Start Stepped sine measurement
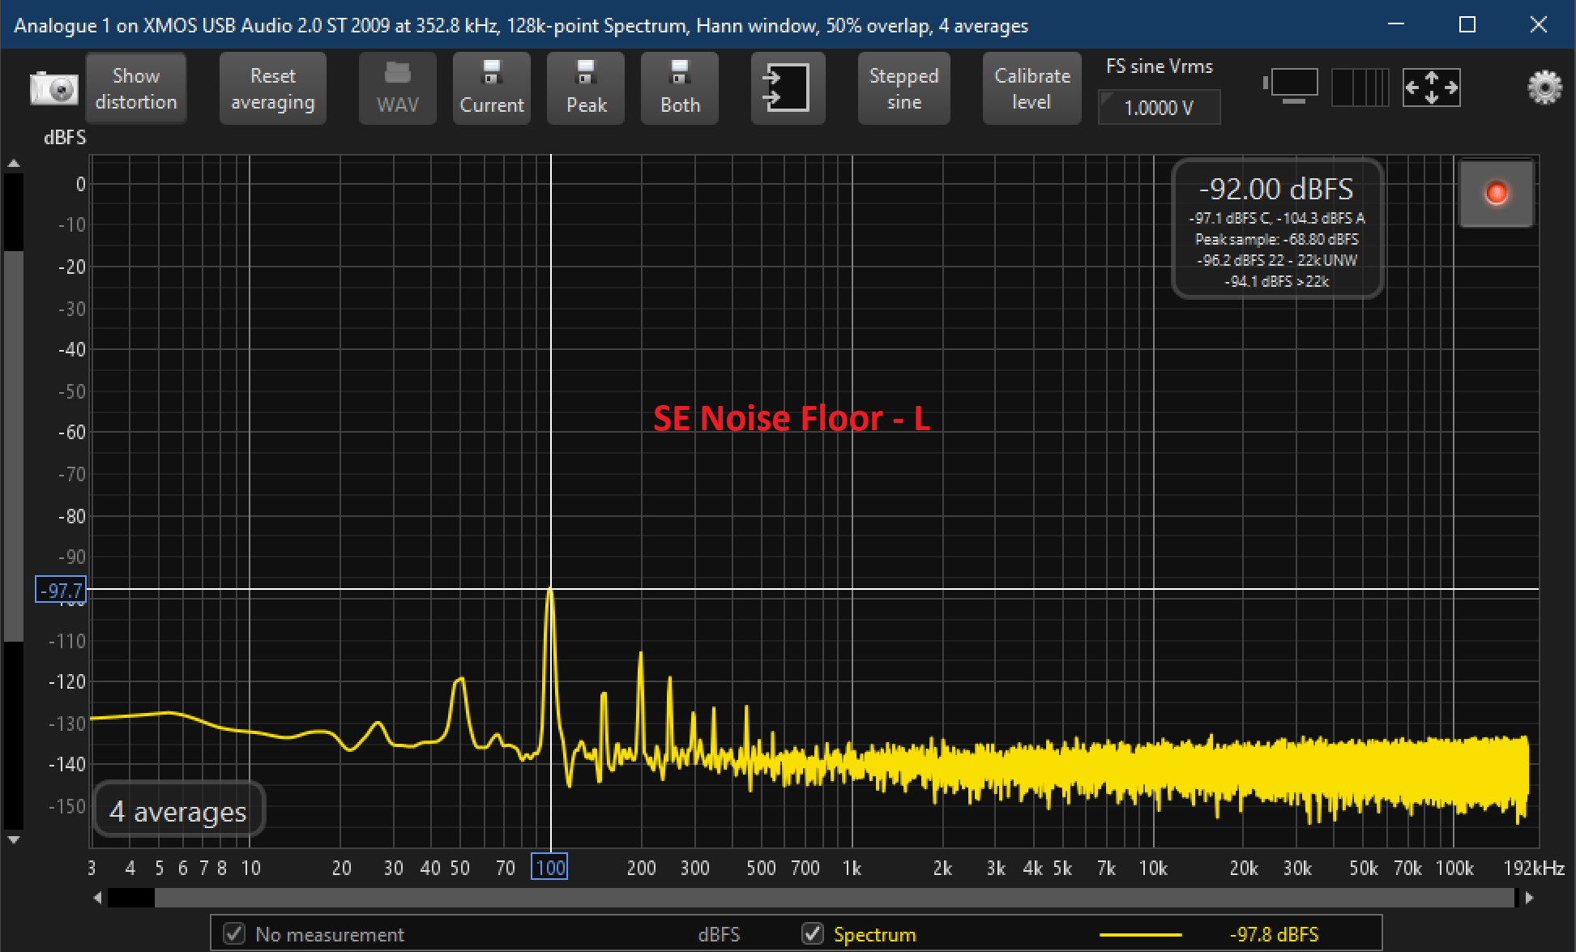This screenshot has width=1576, height=952. click(904, 88)
